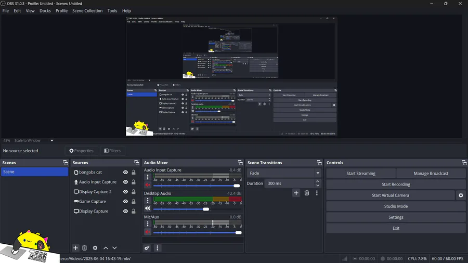Unmute Audio Input Capture speaker icon
This screenshot has width=468, height=263.
point(148,185)
